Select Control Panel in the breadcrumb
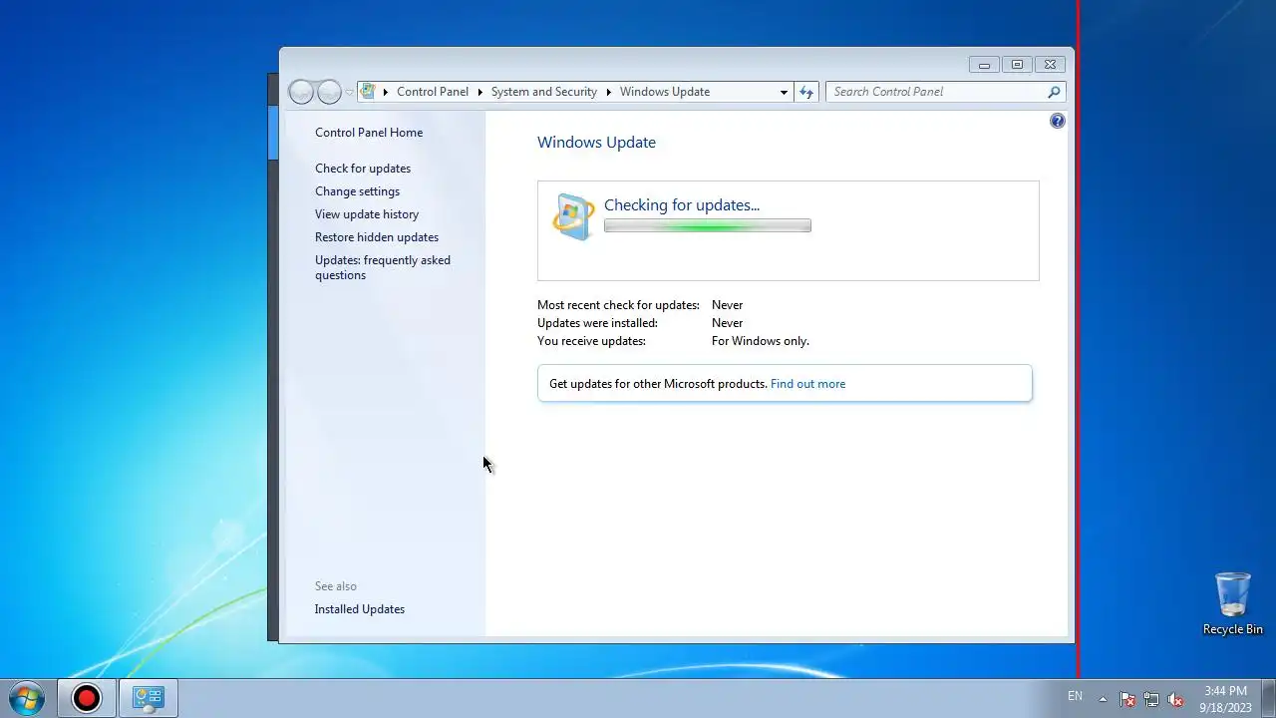Screen dimensions: 1276x718 click(433, 92)
